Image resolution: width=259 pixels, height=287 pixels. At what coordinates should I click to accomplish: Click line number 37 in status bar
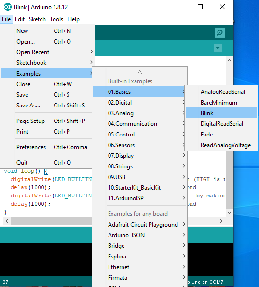(x=5, y=282)
